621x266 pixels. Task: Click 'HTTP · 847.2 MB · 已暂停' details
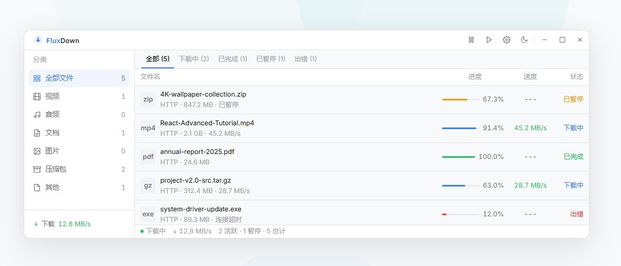[199, 105]
